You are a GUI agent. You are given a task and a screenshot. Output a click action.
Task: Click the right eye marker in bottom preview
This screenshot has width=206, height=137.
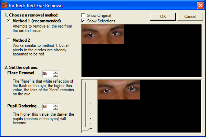(x=131, y=89)
